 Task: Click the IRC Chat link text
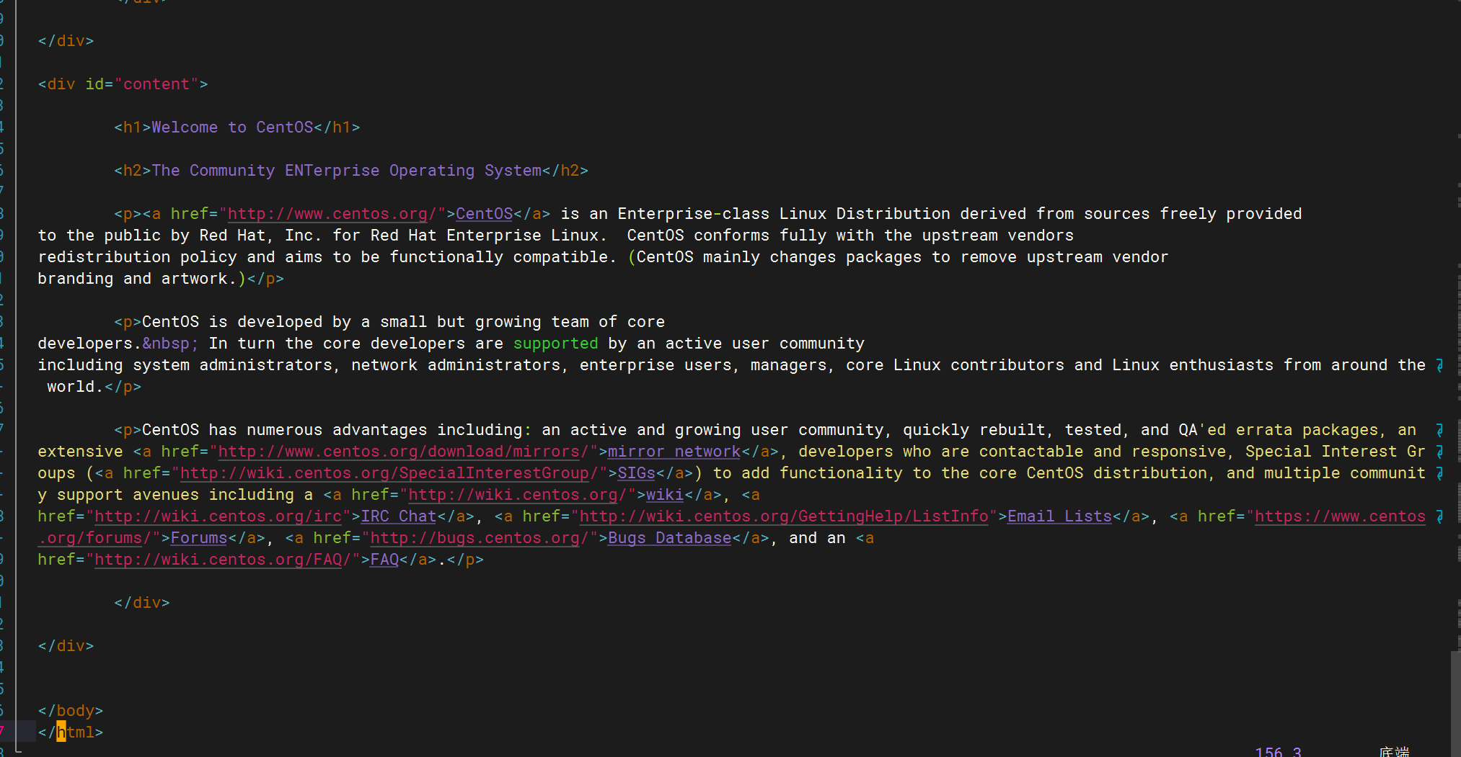[399, 516]
